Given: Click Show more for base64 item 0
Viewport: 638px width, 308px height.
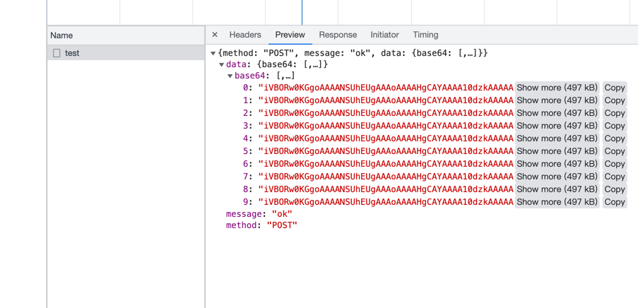Looking at the screenshot, I should [557, 88].
